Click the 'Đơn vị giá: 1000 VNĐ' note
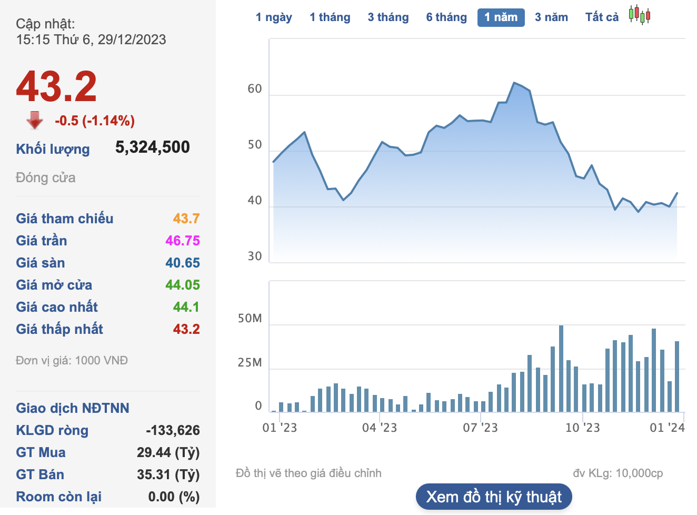The width and height of the screenshot is (697, 515). tap(72, 361)
